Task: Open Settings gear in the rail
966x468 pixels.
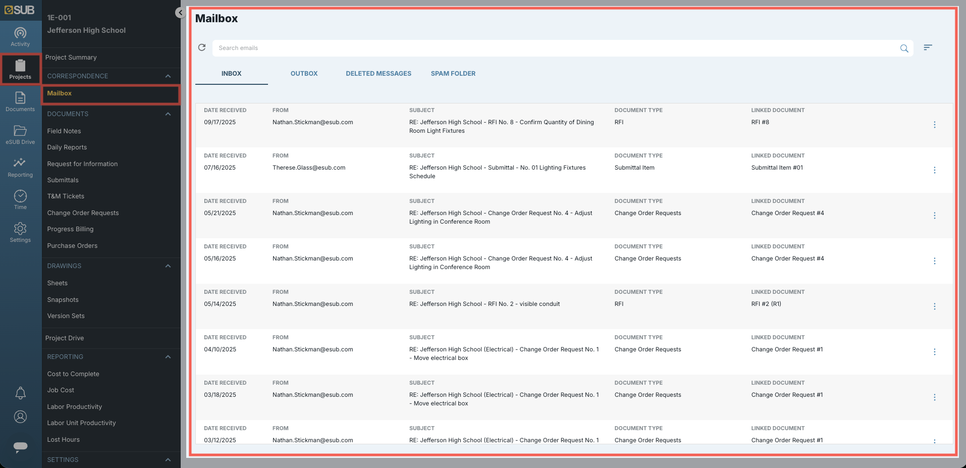Action: tap(20, 233)
